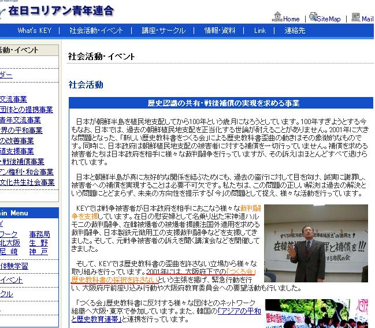Open 連絡先 menu item
The height and width of the screenshot is (328, 375).
point(295,31)
